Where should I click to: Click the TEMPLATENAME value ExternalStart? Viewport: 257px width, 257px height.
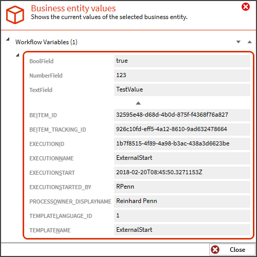182,230
